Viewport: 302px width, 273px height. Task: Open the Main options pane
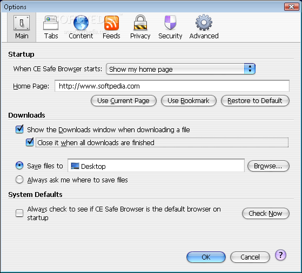pos(22,27)
